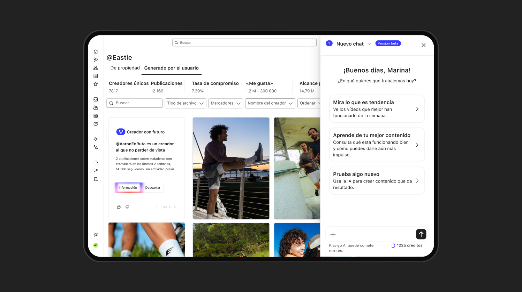Open the green hillside landscape photo
522x292 pixels.
[x=231, y=240]
